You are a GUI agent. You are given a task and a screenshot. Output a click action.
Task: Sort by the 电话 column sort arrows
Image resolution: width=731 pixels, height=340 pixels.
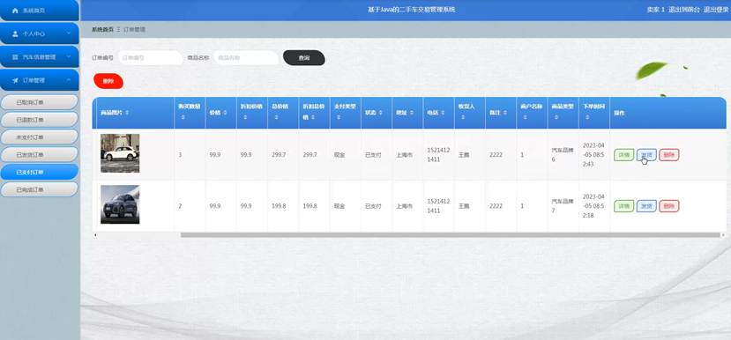(444, 113)
